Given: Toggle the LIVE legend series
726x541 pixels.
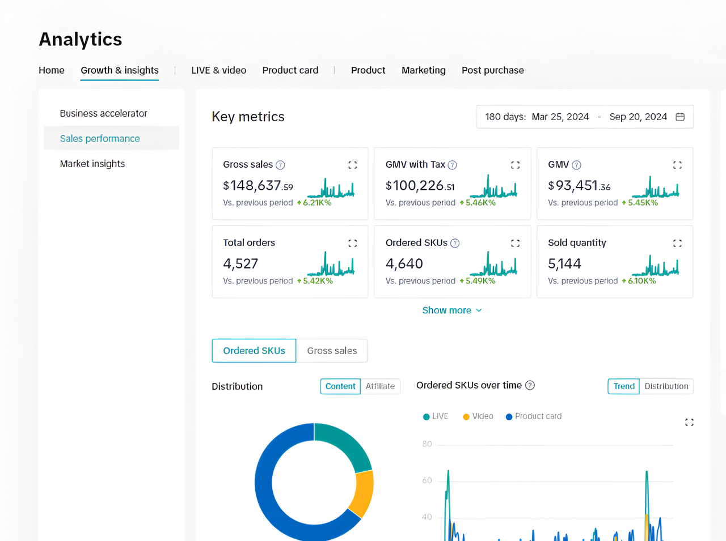Looking at the screenshot, I should 436,416.
